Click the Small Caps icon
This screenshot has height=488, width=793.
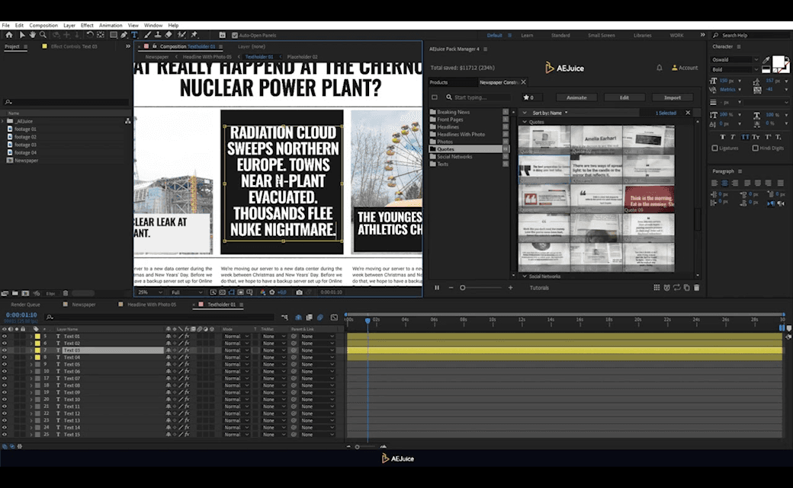[x=756, y=137]
